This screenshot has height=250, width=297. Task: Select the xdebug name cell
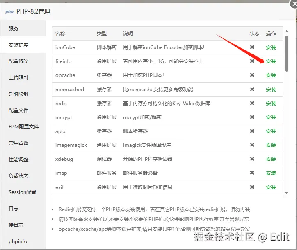pyautogui.click(x=64, y=159)
